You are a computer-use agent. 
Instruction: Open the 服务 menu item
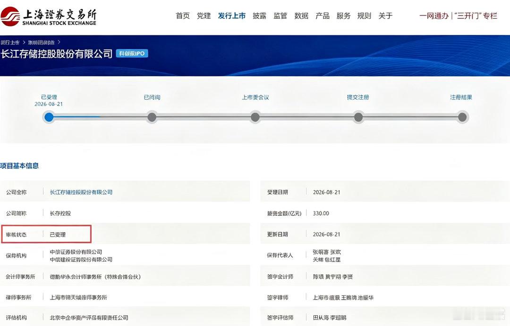pos(343,16)
